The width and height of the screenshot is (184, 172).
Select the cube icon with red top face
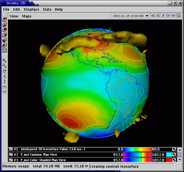point(4,19)
